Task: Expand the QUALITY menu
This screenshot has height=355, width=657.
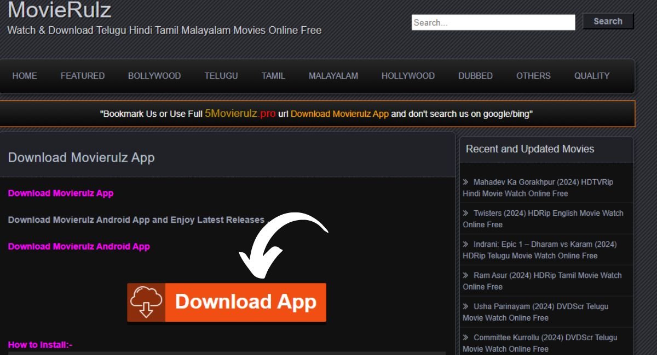Action: 591,76
